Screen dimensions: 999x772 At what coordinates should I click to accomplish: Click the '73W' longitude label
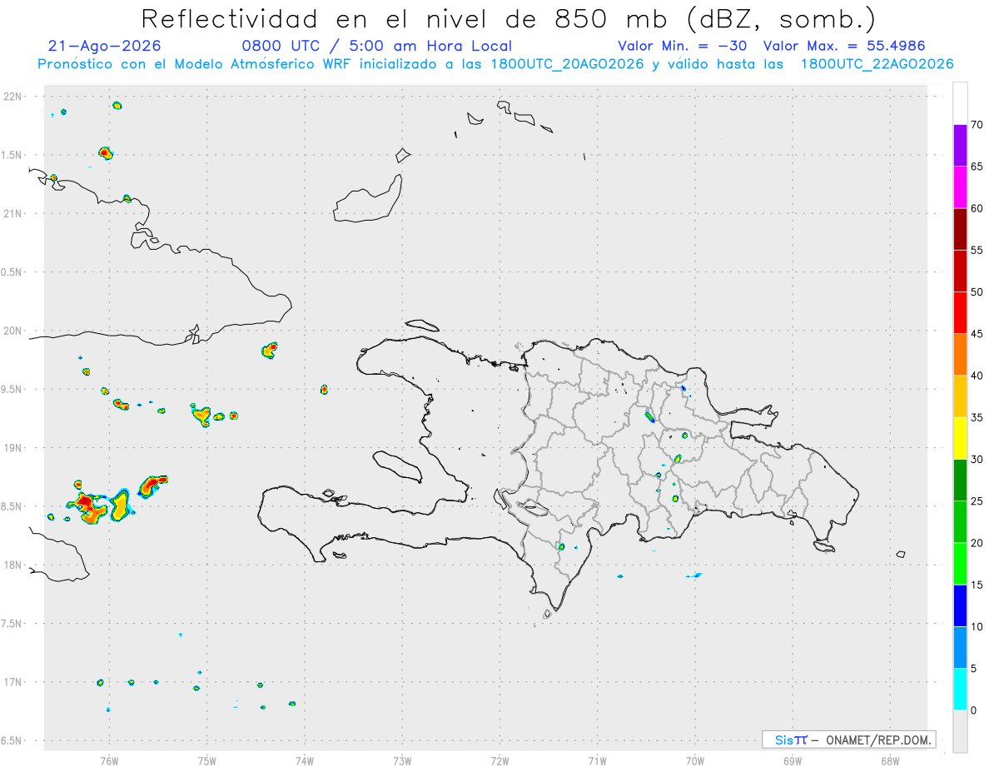[x=402, y=760]
